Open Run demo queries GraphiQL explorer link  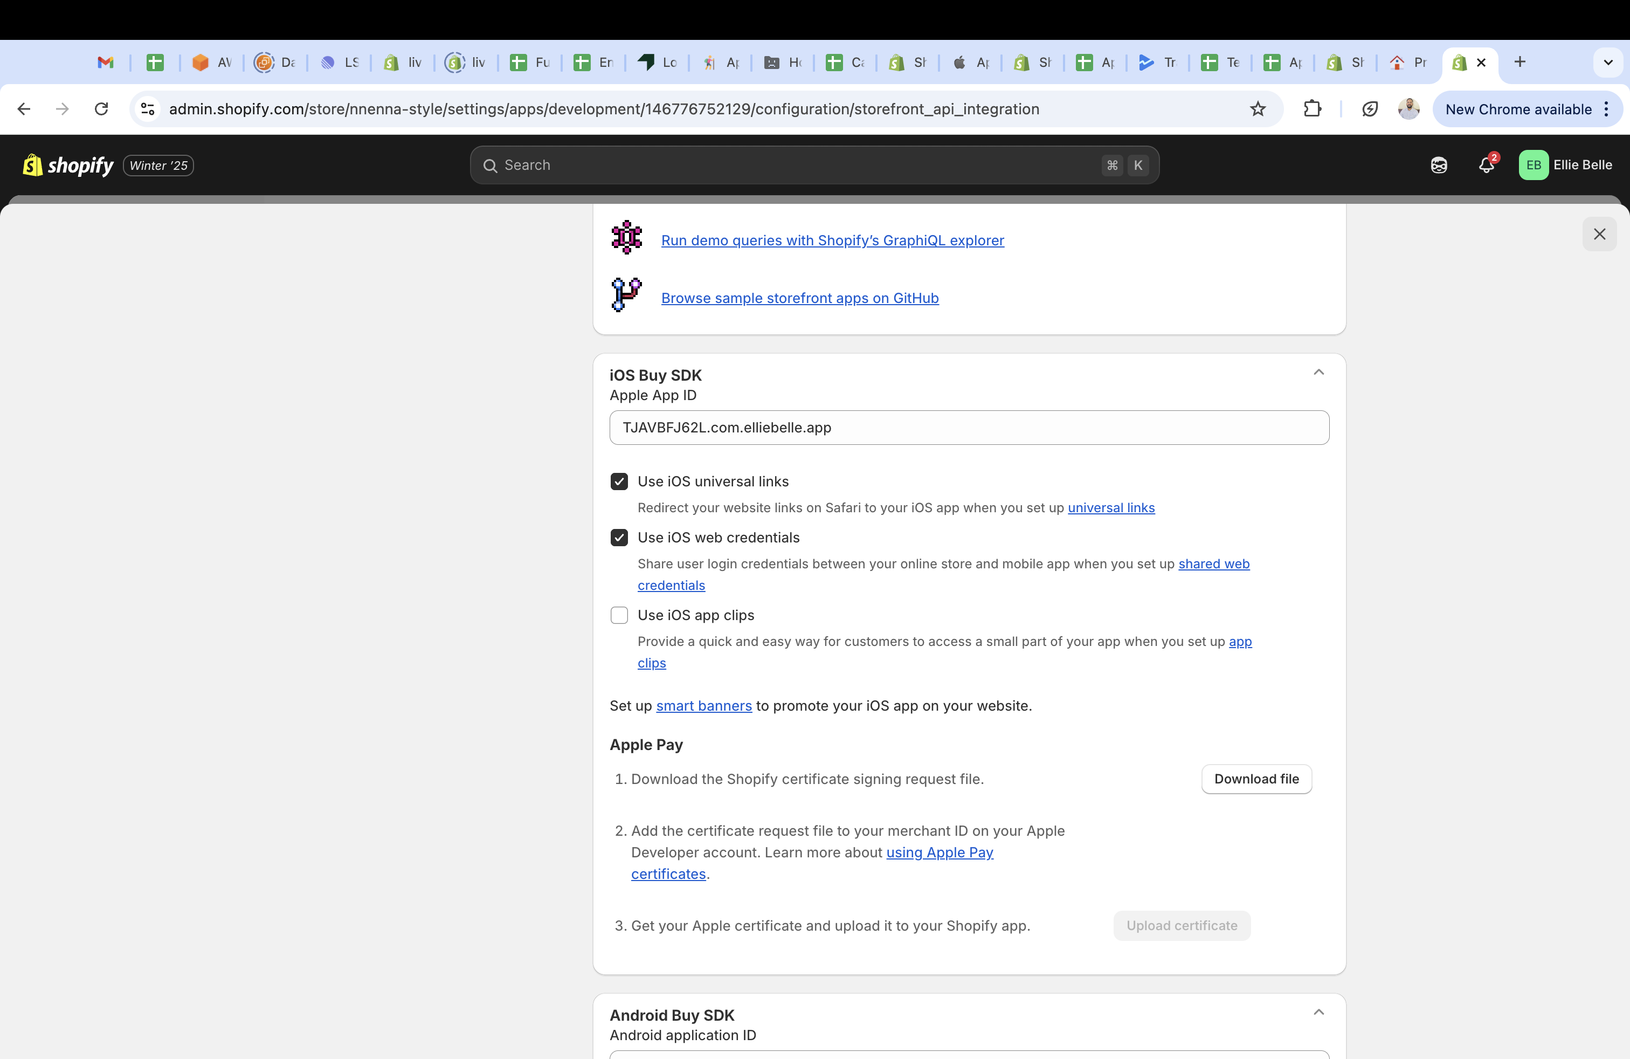click(832, 240)
